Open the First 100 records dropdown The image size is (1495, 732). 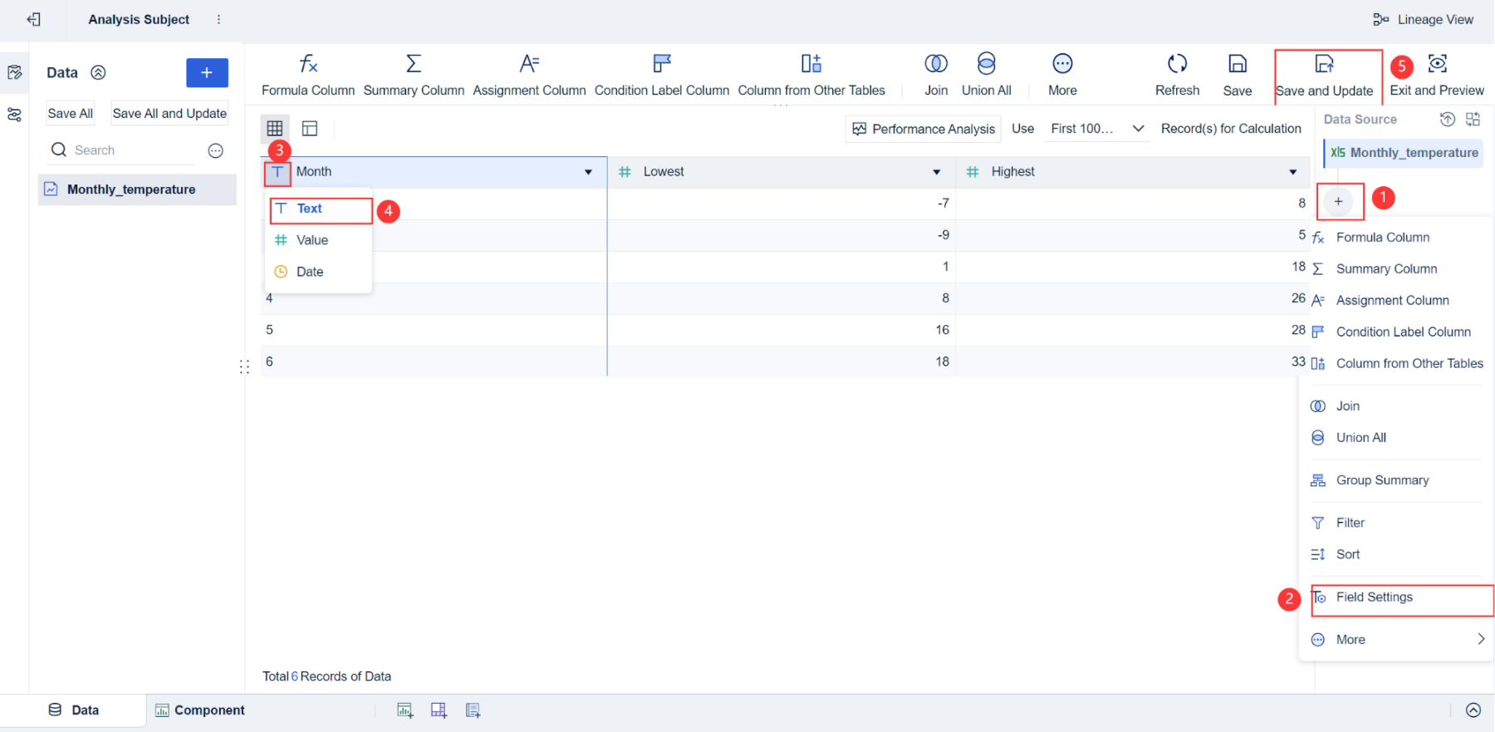[x=1097, y=129]
